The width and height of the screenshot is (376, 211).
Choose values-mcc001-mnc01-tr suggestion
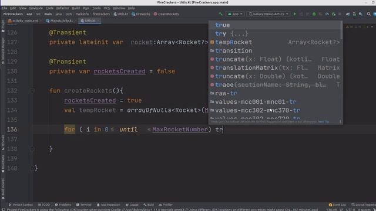click(x=274, y=102)
